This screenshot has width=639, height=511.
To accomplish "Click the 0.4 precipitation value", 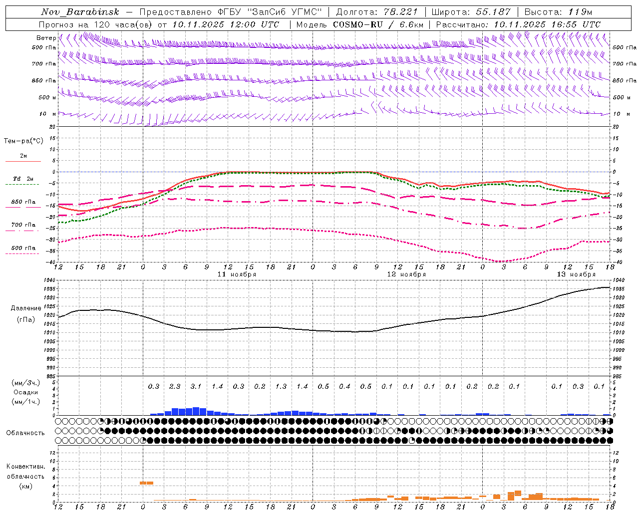I will [x=344, y=387].
